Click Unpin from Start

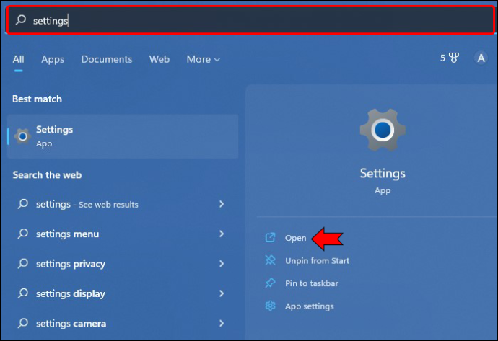tap(318, 261)
